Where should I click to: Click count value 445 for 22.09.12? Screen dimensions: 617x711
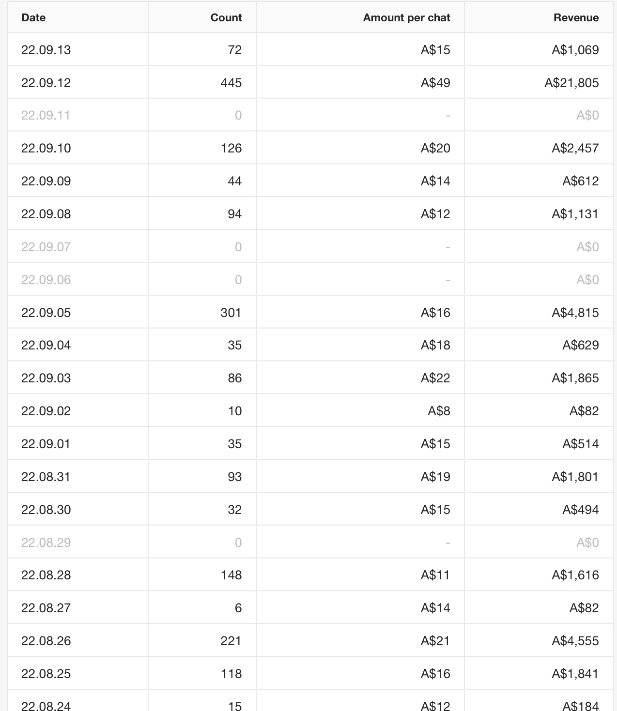(231, 83)
